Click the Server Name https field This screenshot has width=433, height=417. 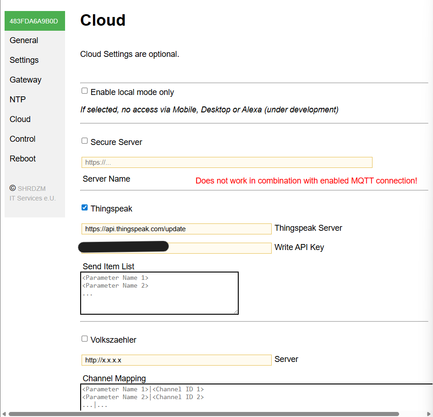pyautogui.click(x=227, y=162)
